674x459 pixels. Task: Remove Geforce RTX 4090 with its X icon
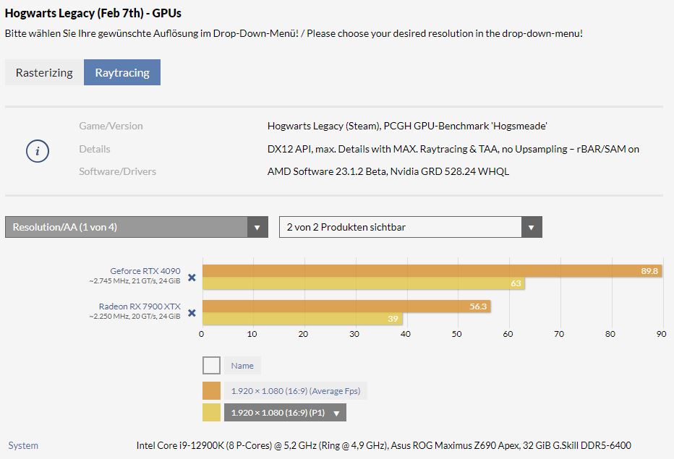[x=192, y=277]
